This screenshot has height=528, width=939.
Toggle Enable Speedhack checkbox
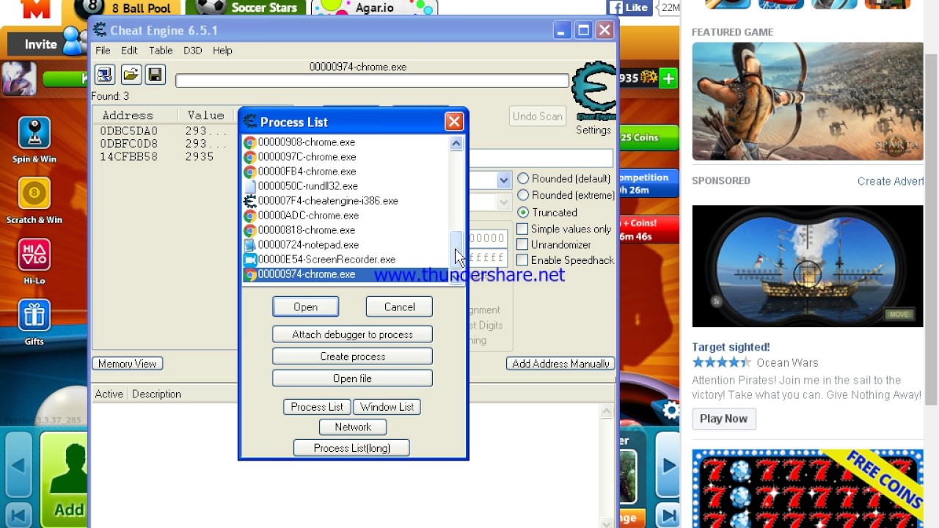click(x=522, y=260)
